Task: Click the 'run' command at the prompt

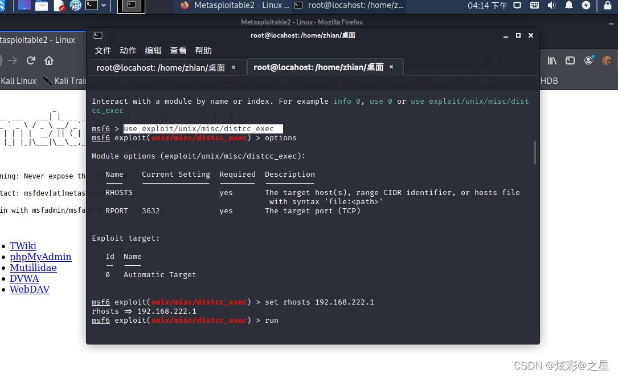Action: [272, 320]
